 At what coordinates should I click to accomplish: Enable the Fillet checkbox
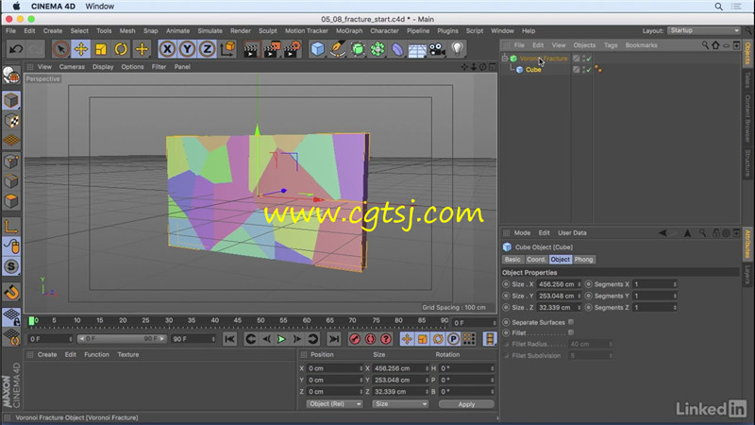click(x=571, y=332)
